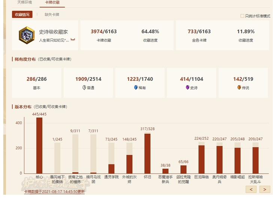Click the purple 史诗 rarity gem icon
273x204 pixels.
click(x=187, y=87)
